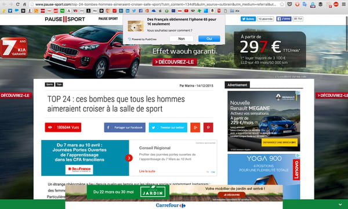Open the Chrome hamburger menu
This screenshot has width=348, height=209.
[x=344, y=4]
